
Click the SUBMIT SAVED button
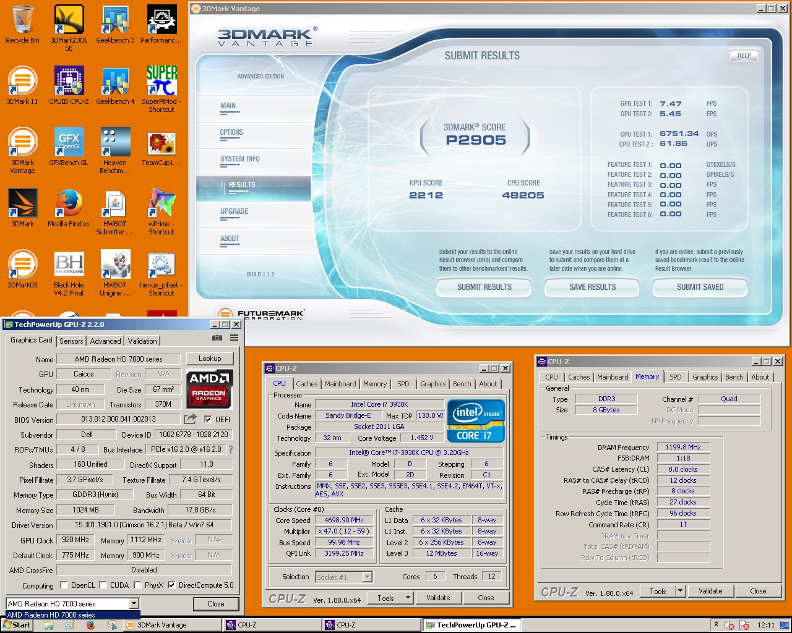point(700,287)
